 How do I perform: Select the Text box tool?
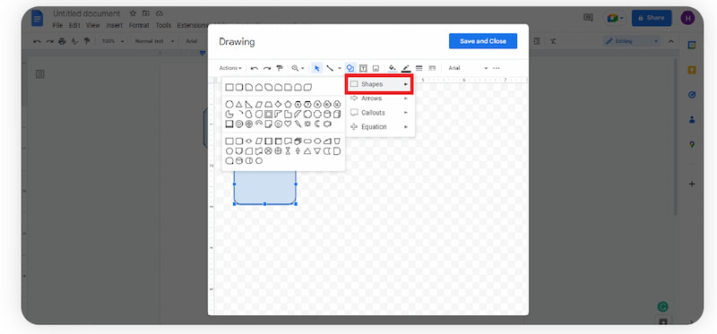click(363, 68)
